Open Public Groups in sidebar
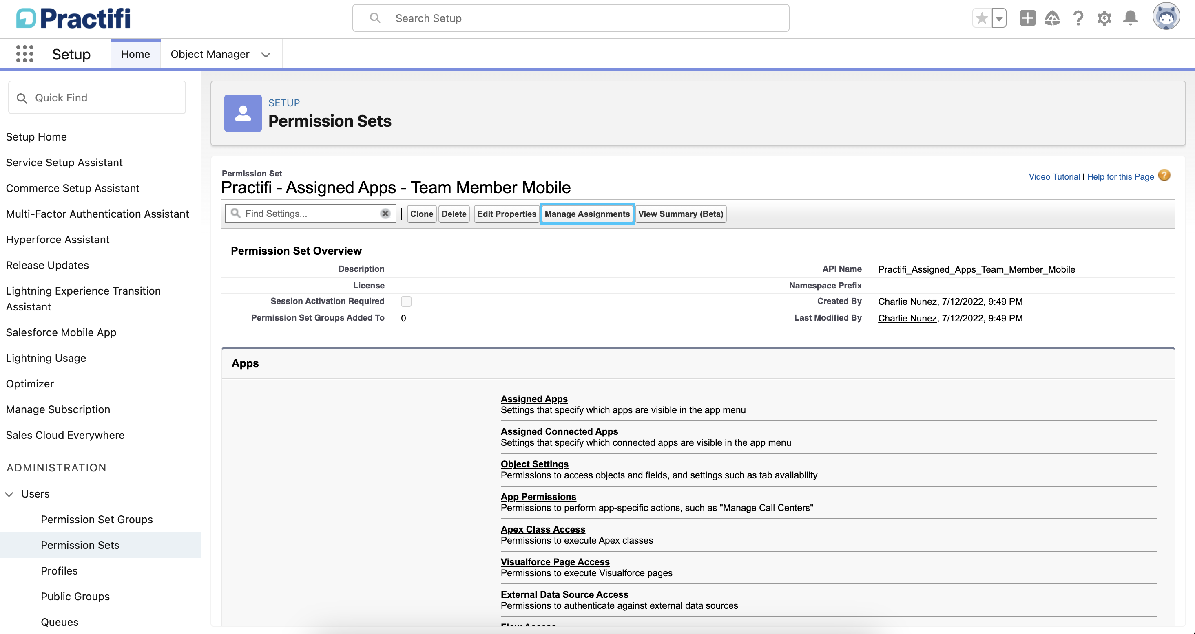 75,597
